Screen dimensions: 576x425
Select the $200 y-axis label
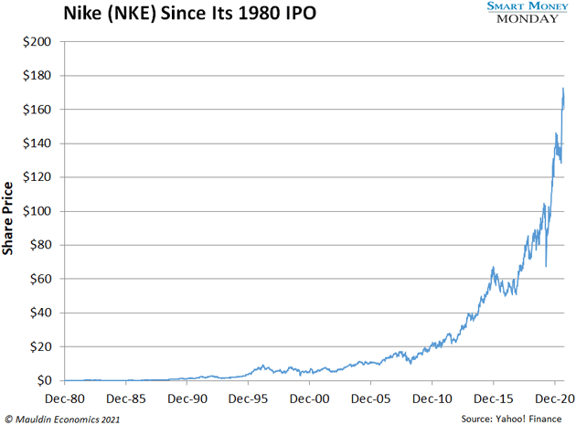37,41
